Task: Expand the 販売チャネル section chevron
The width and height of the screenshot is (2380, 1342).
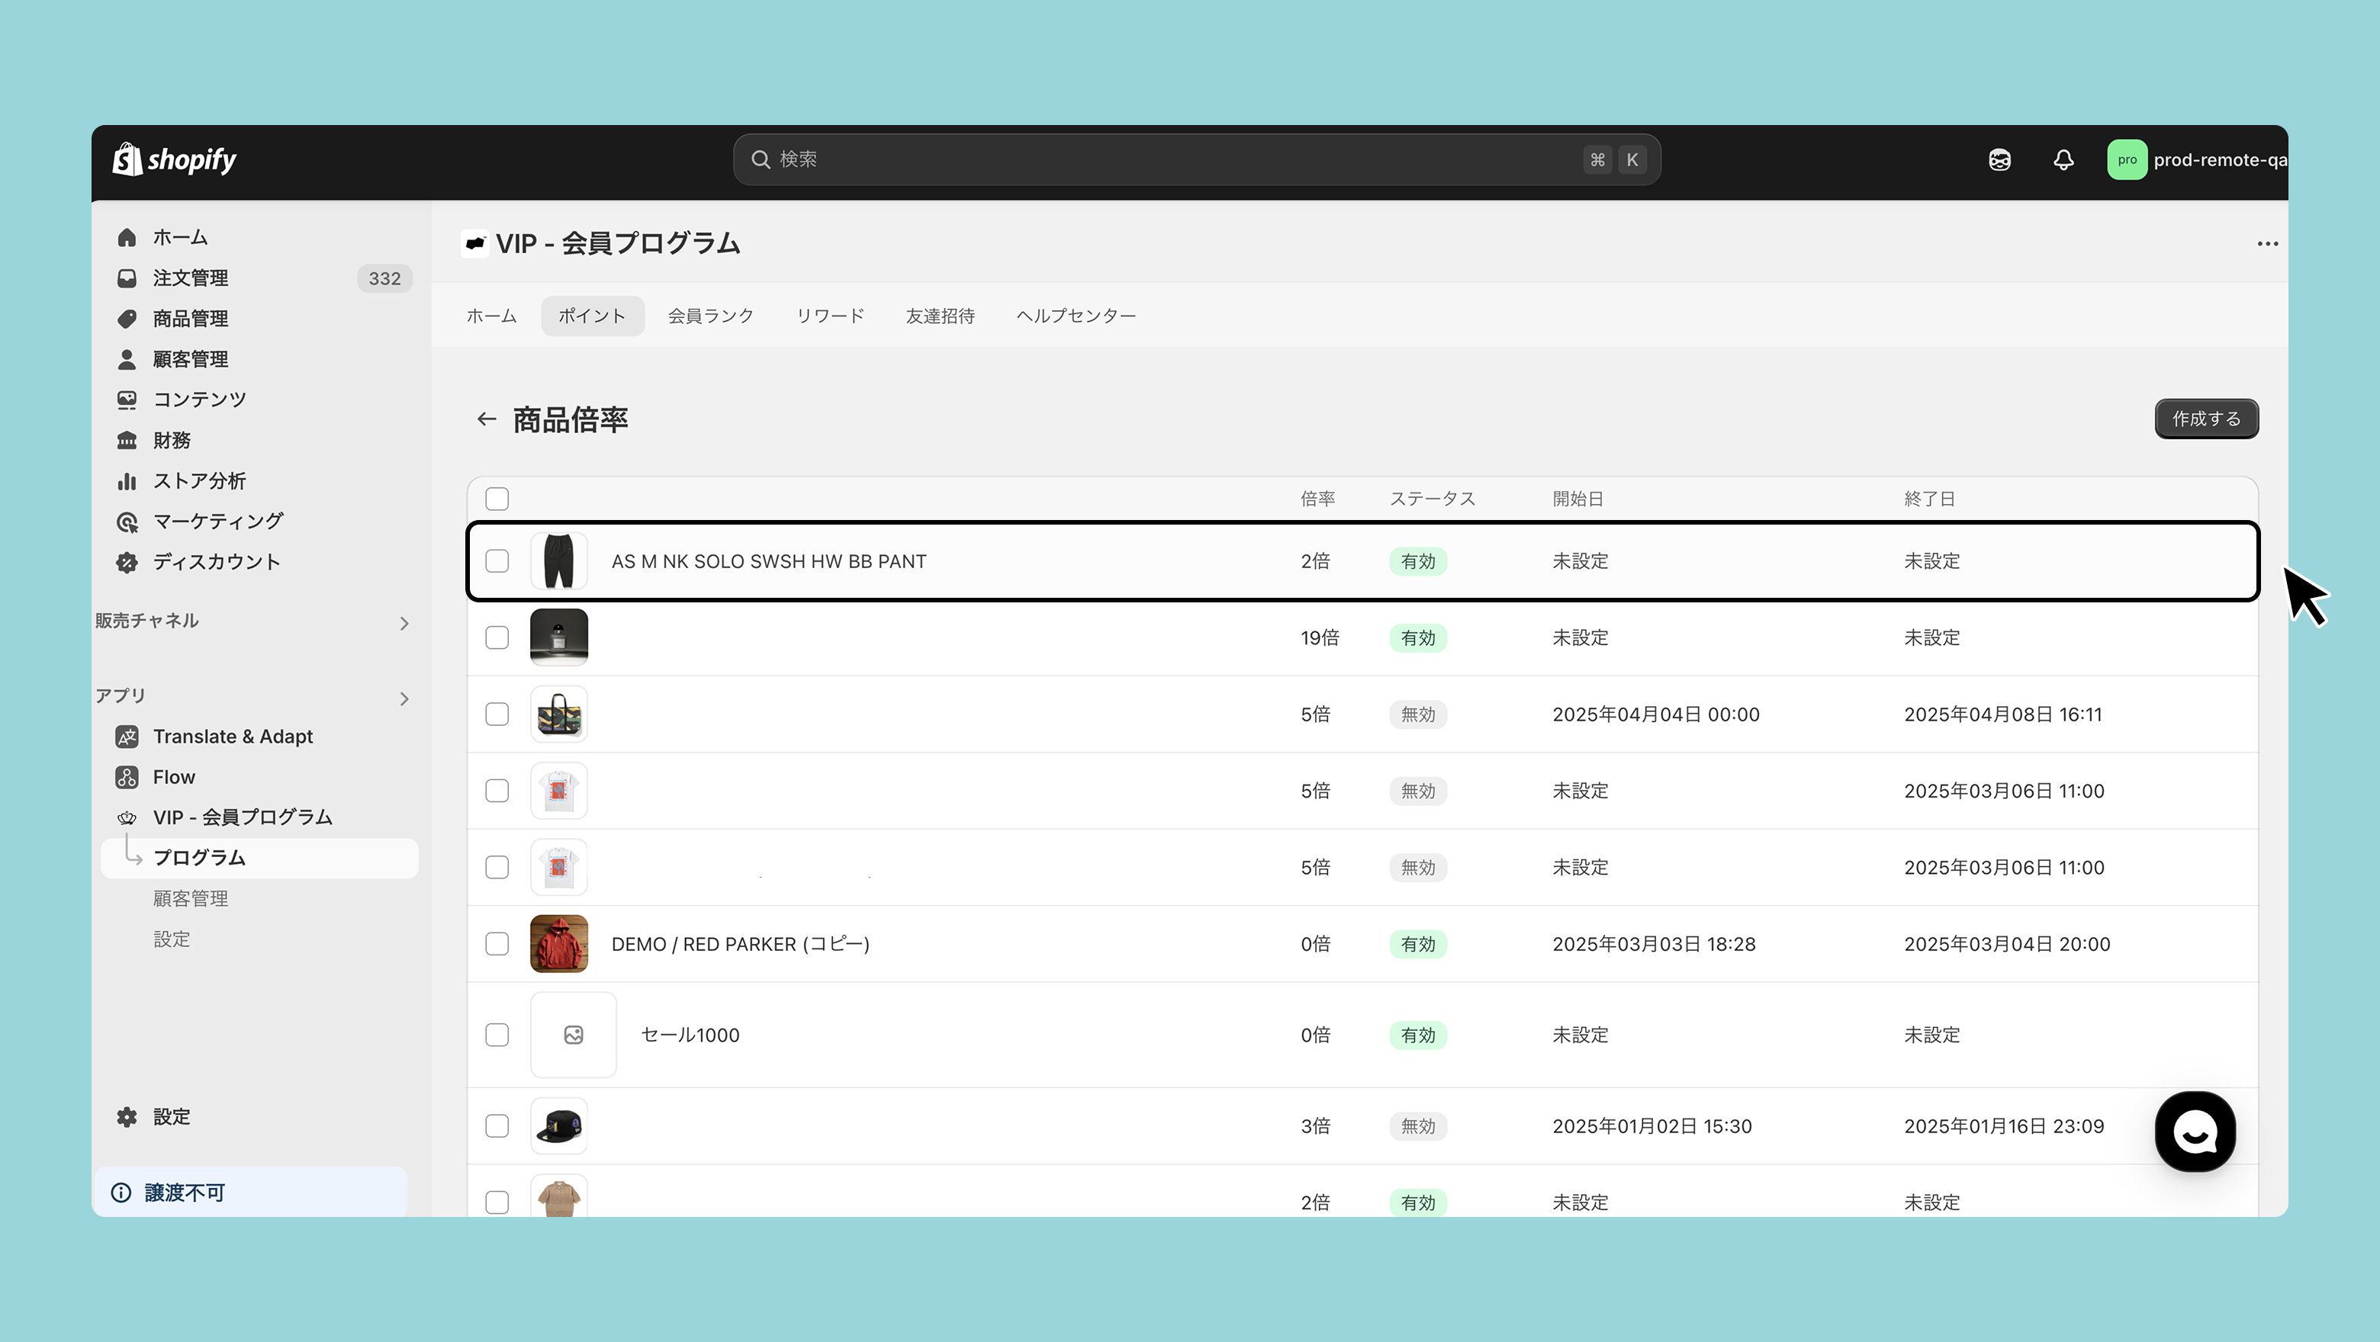Action: [404, 624]
